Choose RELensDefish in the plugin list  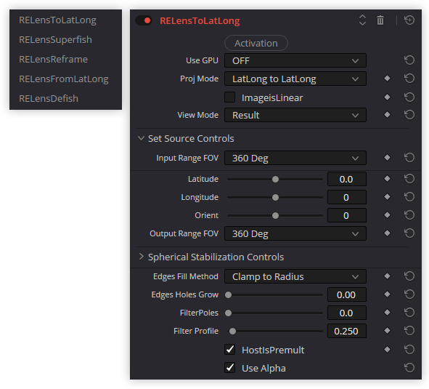pos(49,98)
